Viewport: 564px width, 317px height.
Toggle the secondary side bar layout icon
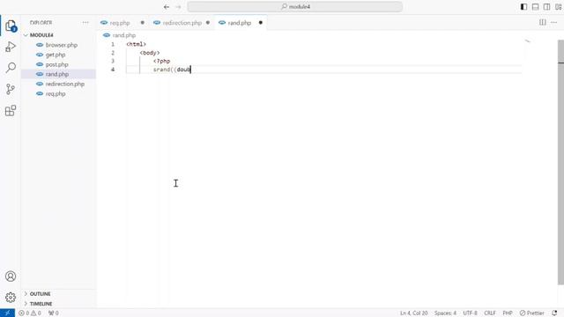pos(546,7)
